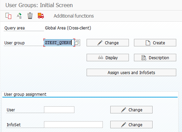Click the Copy user group icon

pos(8,16)
